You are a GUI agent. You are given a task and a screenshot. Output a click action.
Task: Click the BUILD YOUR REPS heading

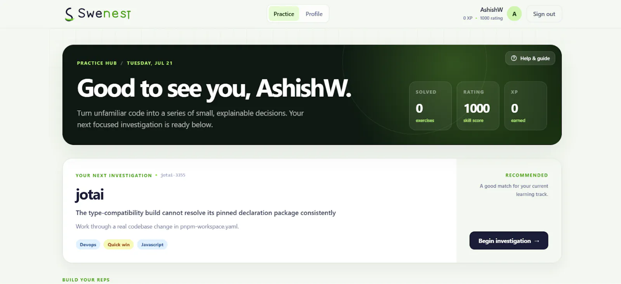(x=86, y=280)
